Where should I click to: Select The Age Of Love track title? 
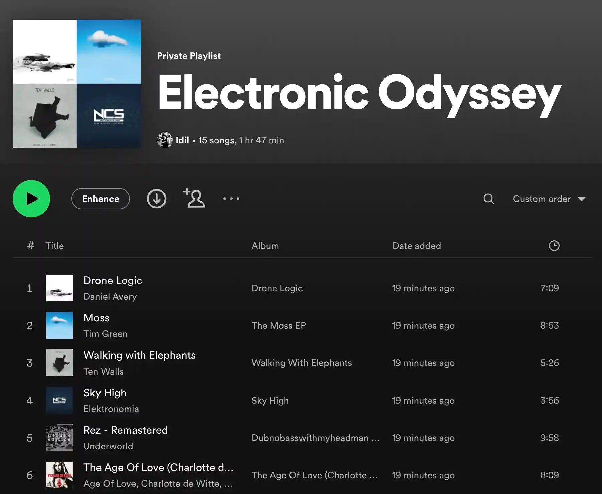tap(158, 467)
